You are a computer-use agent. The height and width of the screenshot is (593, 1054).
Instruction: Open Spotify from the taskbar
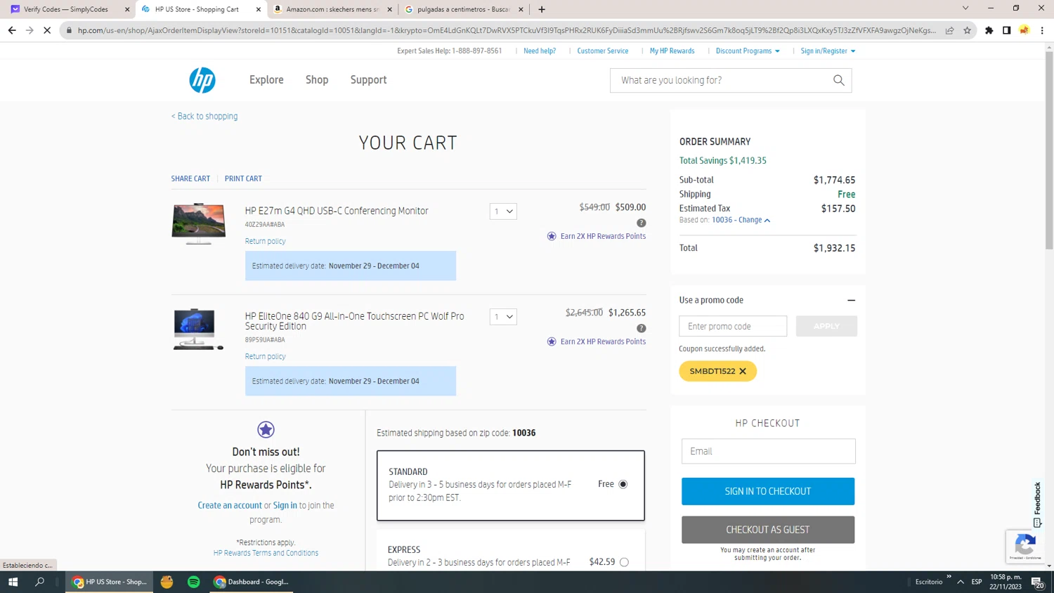pyautogui.click(x=194, y=582)
